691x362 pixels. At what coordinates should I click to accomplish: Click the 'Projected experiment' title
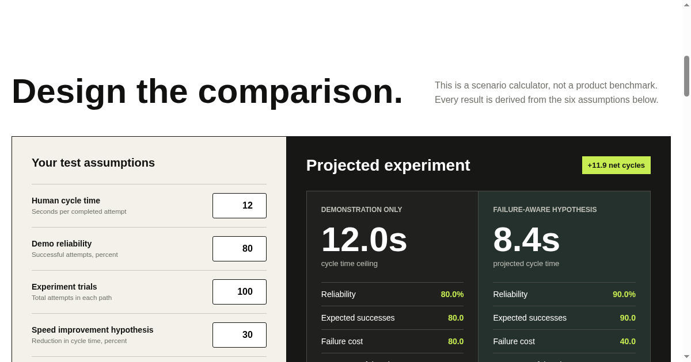(x=388, y=165)
